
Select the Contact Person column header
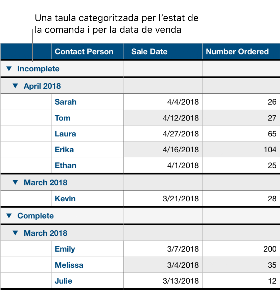pyautogui.click(x=84, y=51)
